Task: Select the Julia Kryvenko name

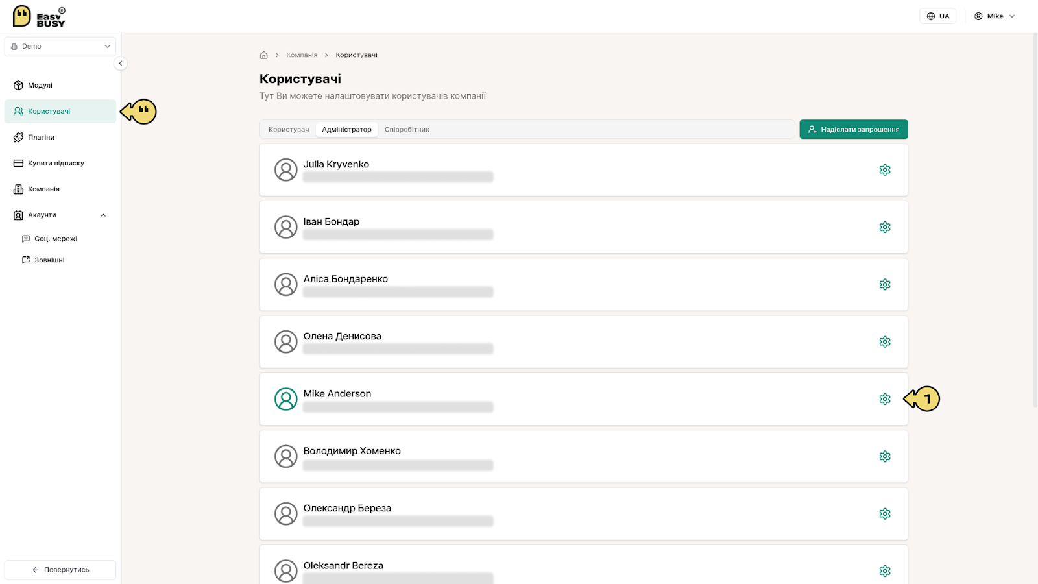Action: pyautogui.click(x=336, y=165)
